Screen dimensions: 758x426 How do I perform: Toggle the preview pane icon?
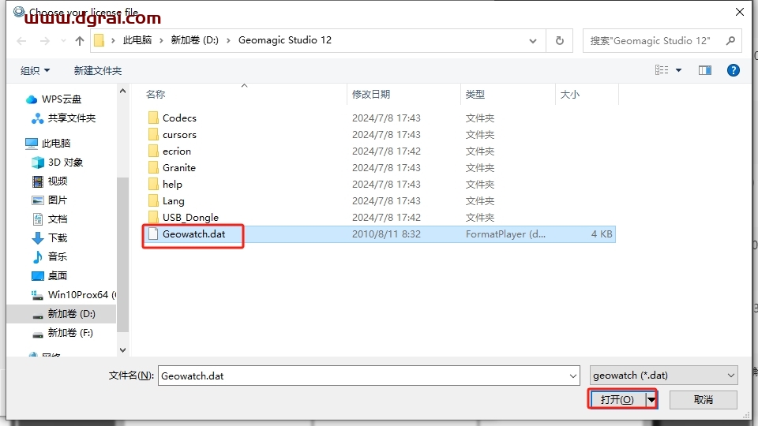click(705, 70)
